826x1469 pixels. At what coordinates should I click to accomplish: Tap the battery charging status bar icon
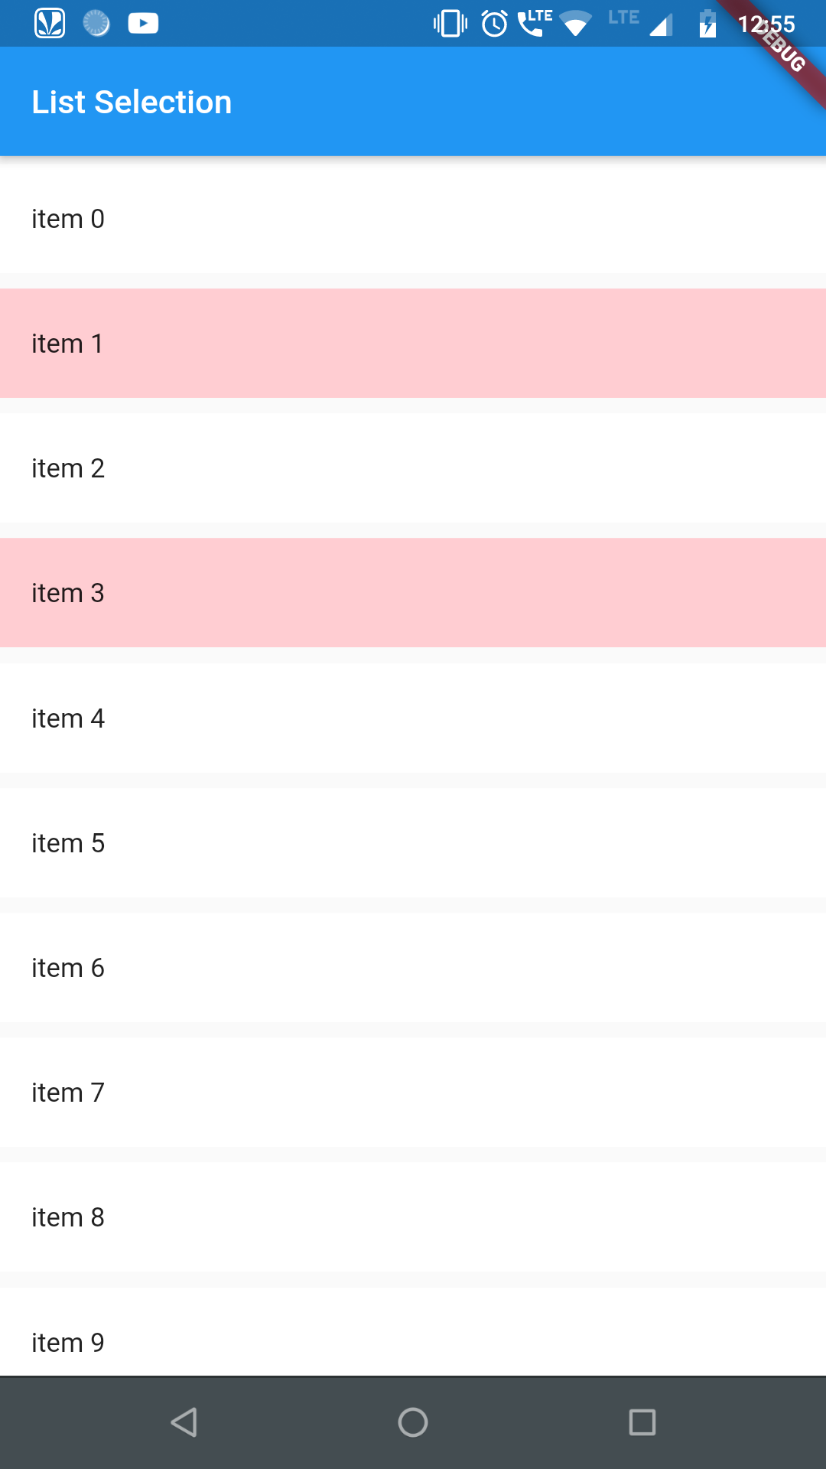[707, 23]
